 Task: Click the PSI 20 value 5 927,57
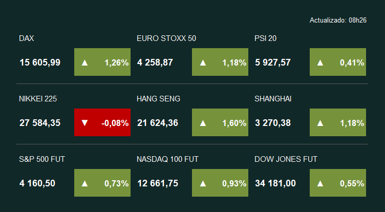273,62
